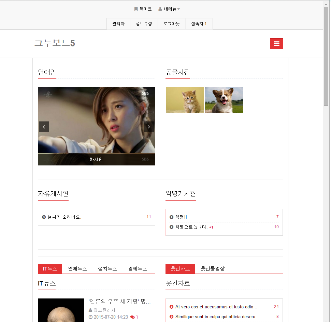Screen dimensions: 331x322
Task: Click the +1 comment count on 익명으로씁니다
Action: pyautogui.click(x=211, y=227)
